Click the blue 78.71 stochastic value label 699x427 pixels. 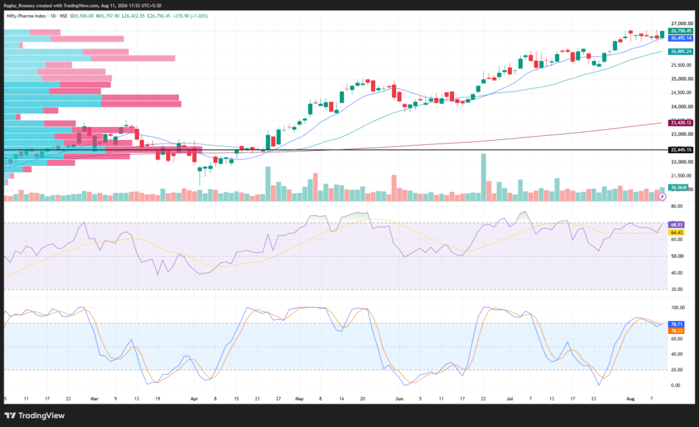(x=676, y=324)
